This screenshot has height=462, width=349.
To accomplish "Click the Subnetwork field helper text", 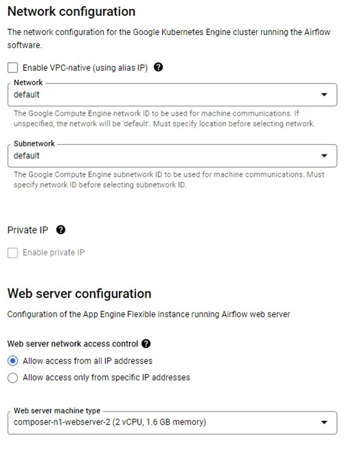I will click(x=165, y=179).
